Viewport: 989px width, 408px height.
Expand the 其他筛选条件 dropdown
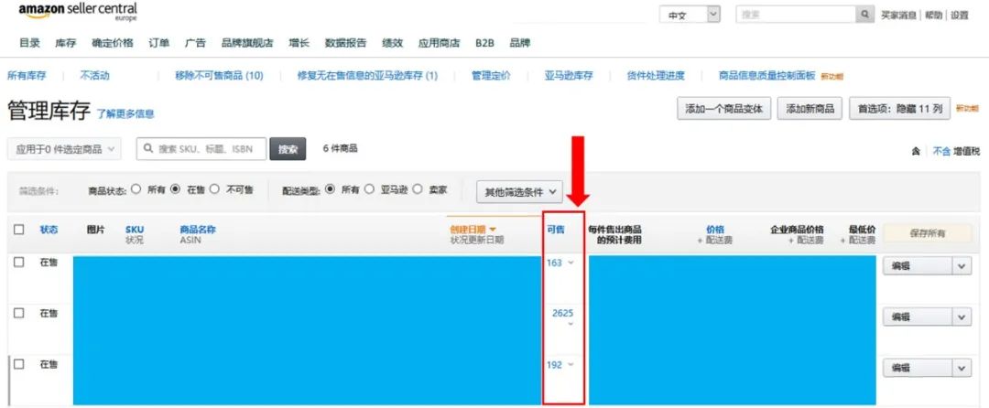click(518, 192)
